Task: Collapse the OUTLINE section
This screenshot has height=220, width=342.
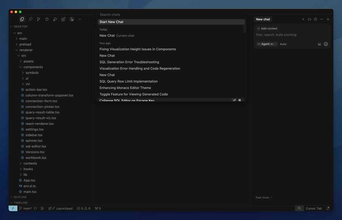Action: coord(19,197)
